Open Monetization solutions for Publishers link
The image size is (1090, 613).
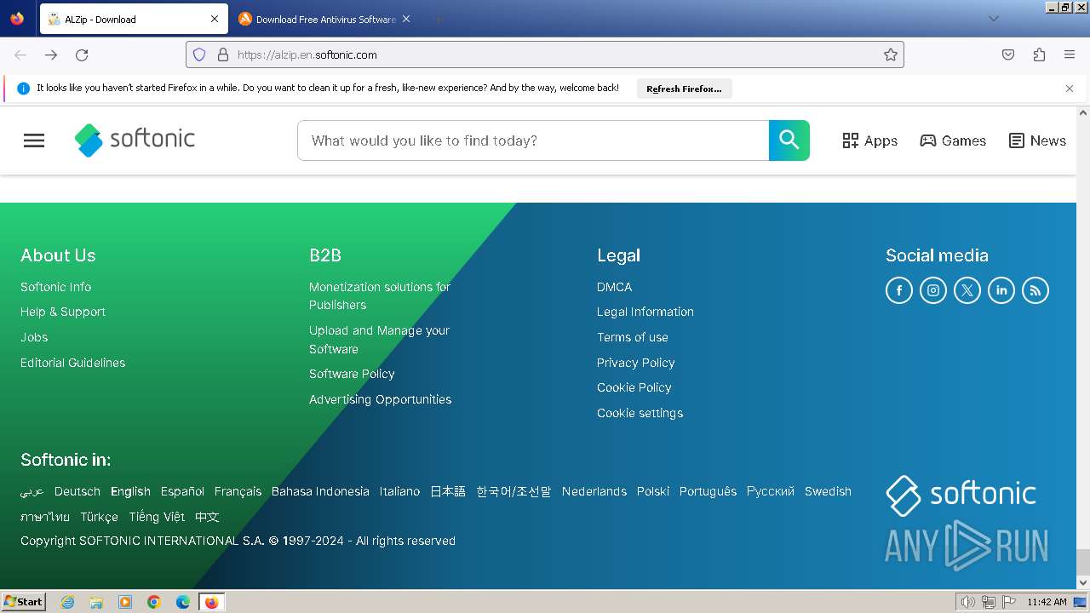click(x=380, y=295)
